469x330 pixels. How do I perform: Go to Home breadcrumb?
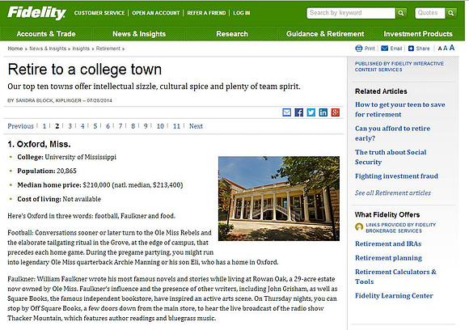point(15,49)
